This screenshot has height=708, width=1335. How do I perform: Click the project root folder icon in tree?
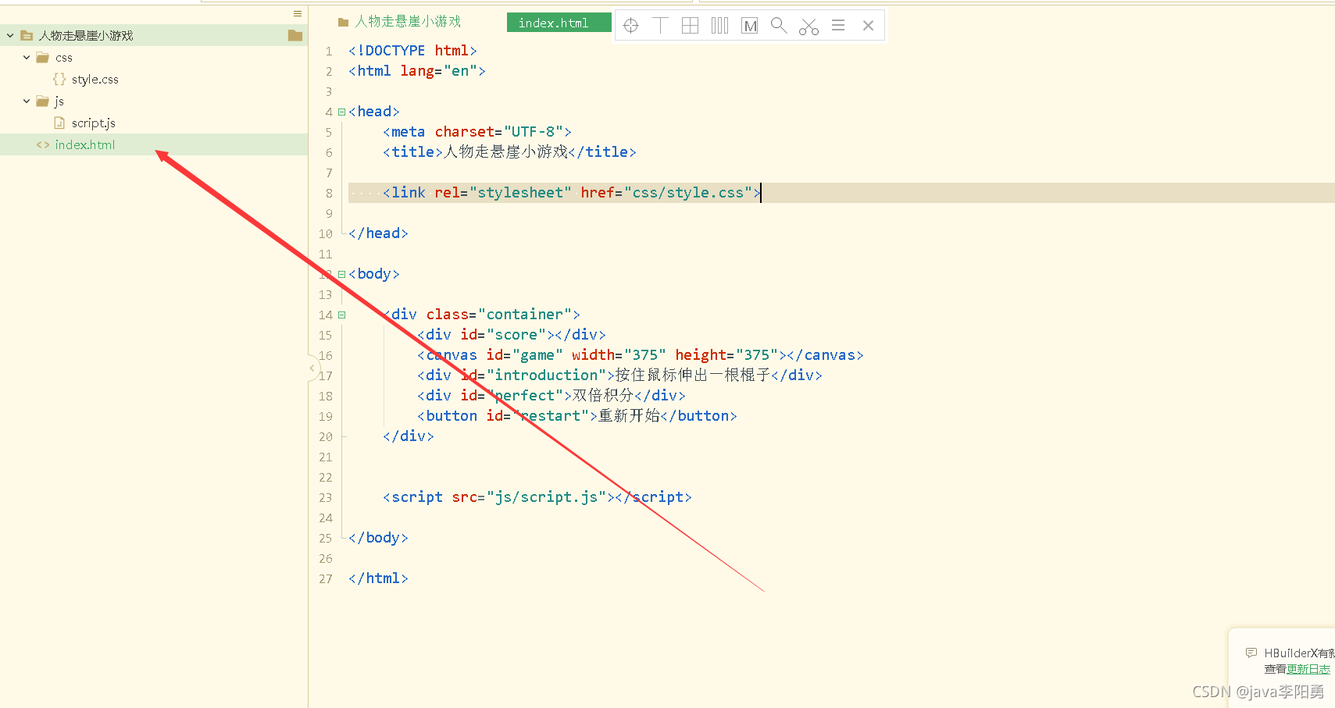27,36
